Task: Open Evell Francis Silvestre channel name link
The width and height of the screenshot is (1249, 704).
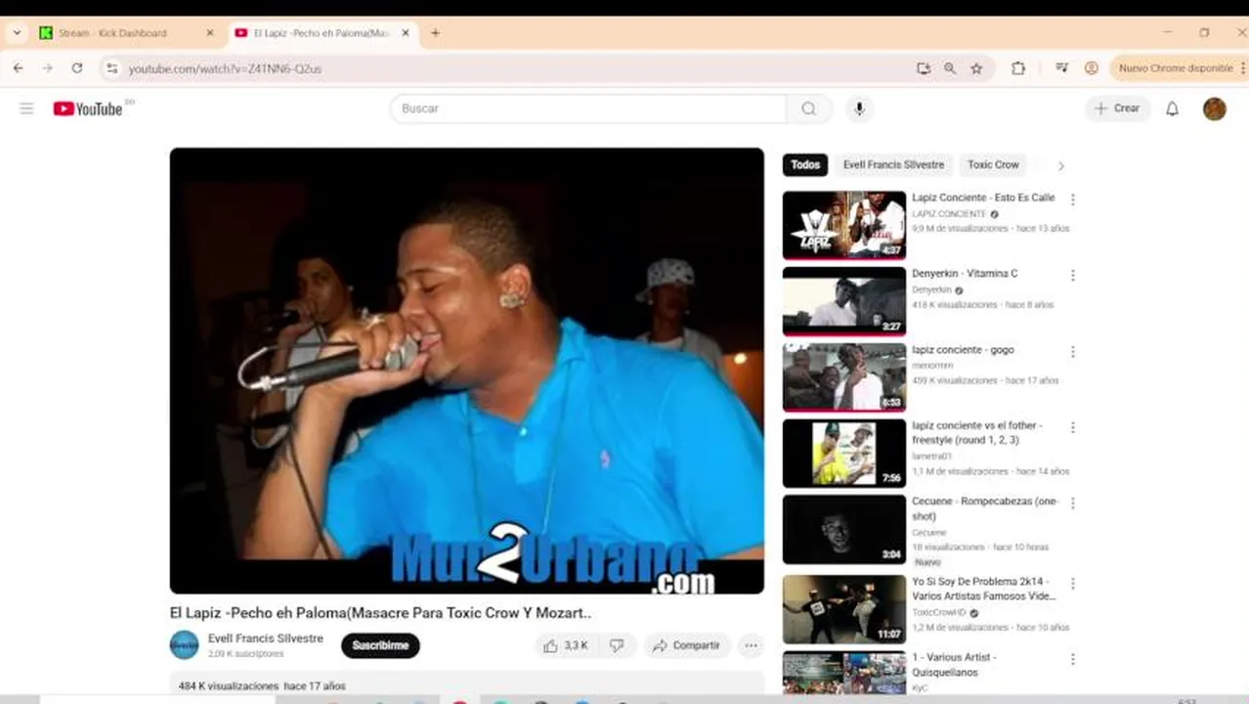Action: (x=266, y=638)
